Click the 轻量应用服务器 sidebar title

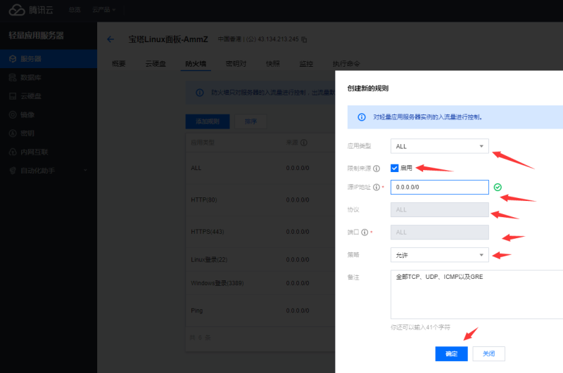click(36, 35)
